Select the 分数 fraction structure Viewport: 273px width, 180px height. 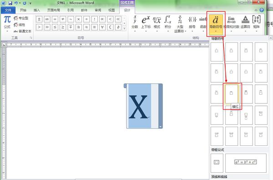click(135, 24)
